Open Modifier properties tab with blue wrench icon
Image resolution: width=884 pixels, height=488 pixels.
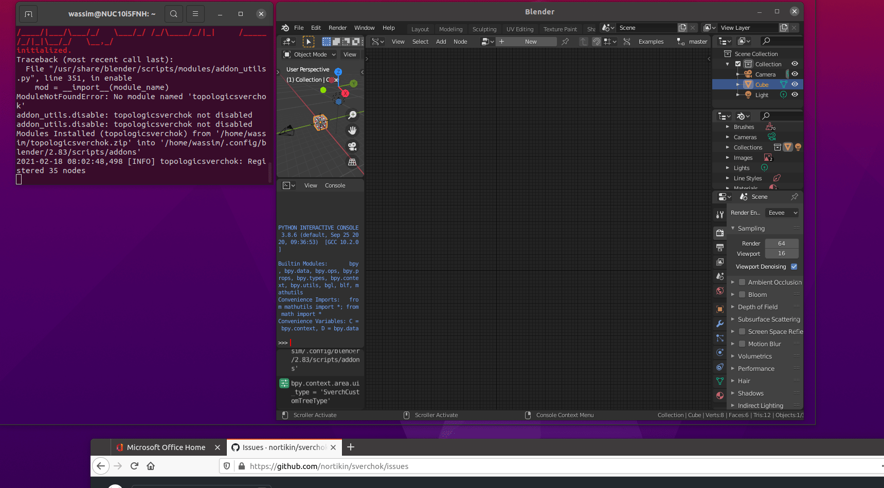point(720,324)
